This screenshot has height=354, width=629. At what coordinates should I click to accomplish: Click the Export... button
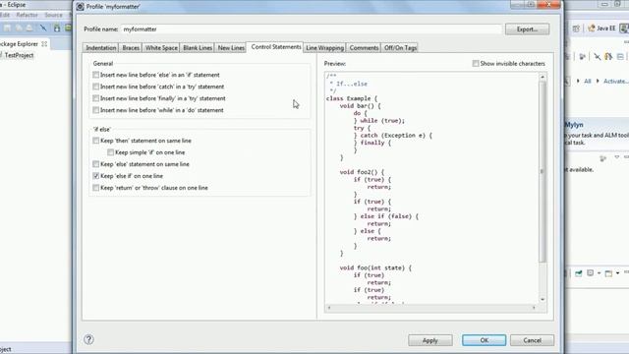click(527, 29)
